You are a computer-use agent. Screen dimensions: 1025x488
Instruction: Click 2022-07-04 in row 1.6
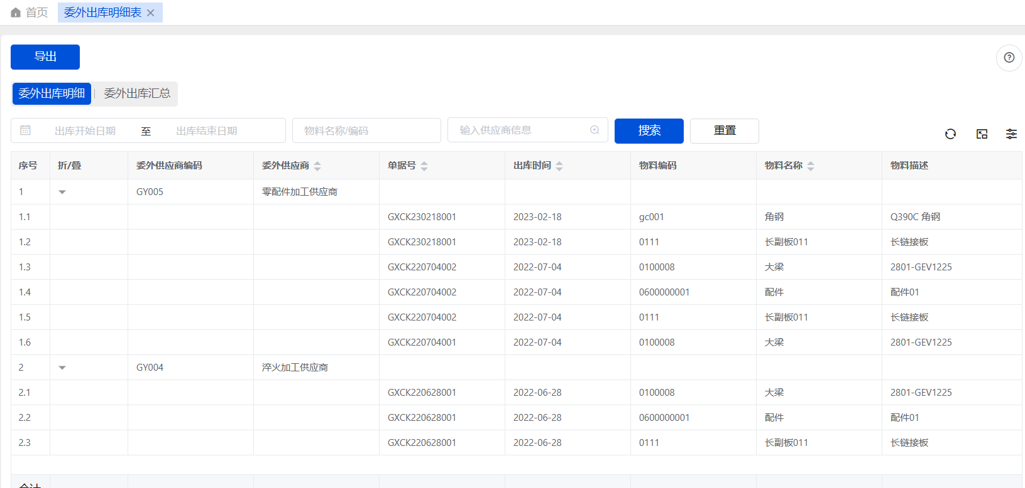click(537, 342)
